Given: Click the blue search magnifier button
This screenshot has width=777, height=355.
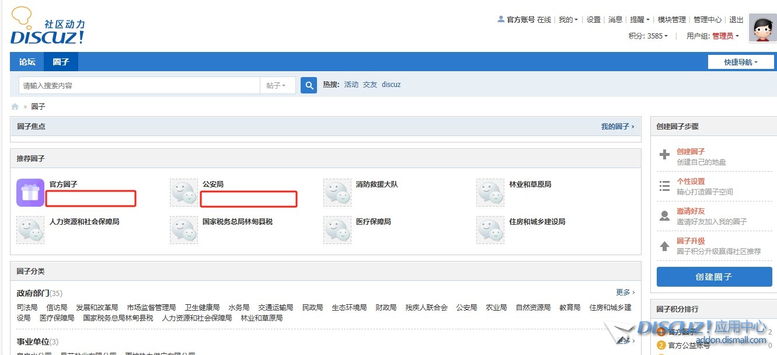Looking at the screenshot, I should coord(308,85).
